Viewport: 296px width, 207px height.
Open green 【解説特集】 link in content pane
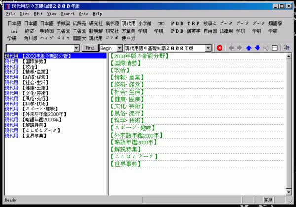point(125,149)
